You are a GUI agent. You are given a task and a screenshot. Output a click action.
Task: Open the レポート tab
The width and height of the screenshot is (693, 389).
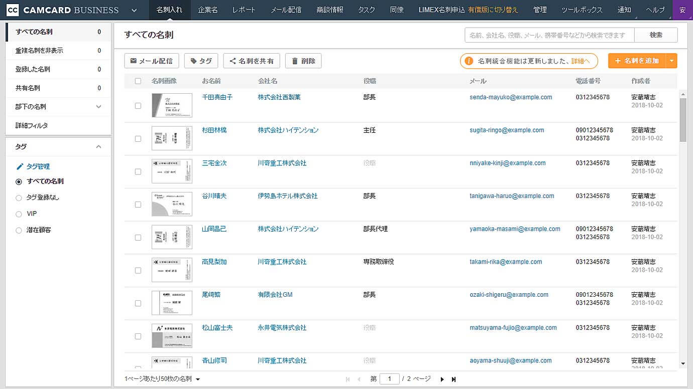point(244,10)
